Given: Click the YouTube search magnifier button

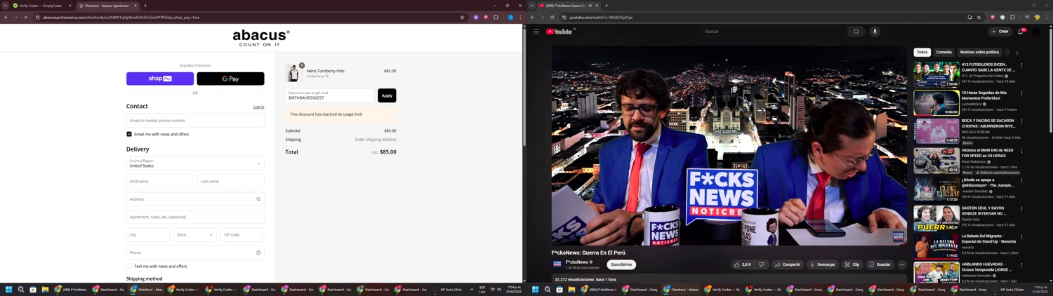Looking at the screenshot, I should [856, 32].
